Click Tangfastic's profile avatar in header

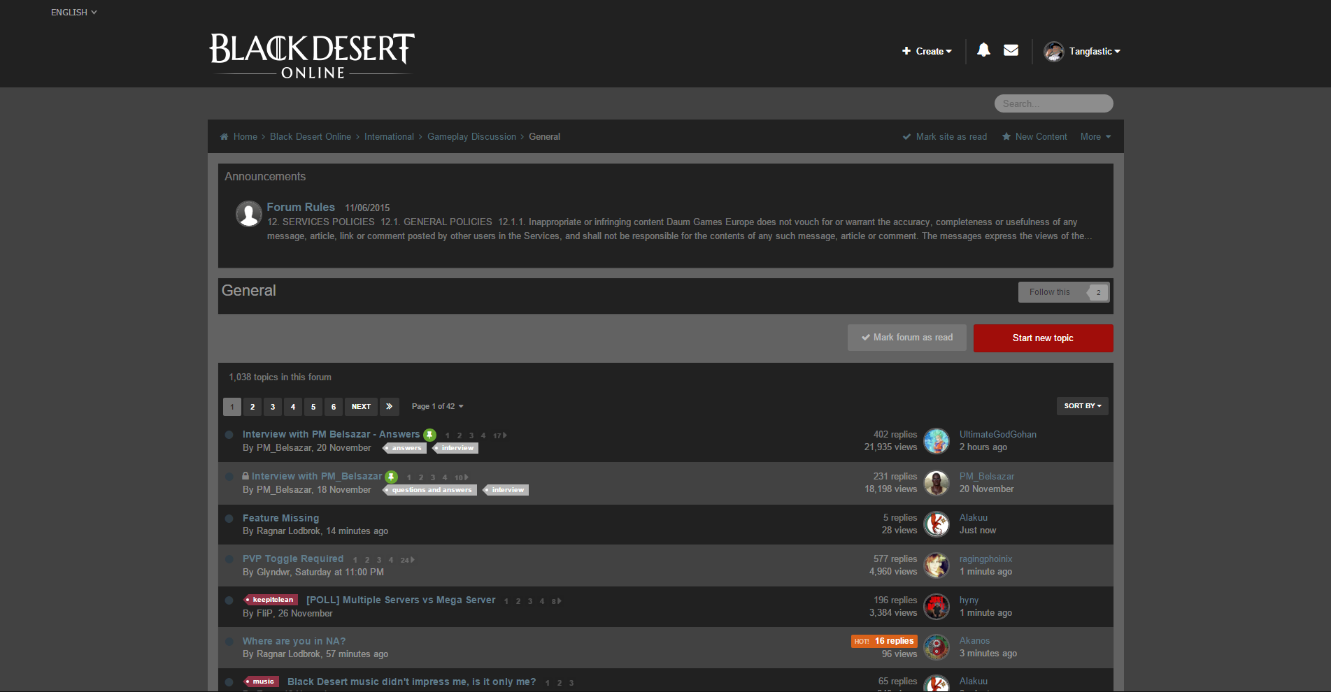[x=1053, y=51]
